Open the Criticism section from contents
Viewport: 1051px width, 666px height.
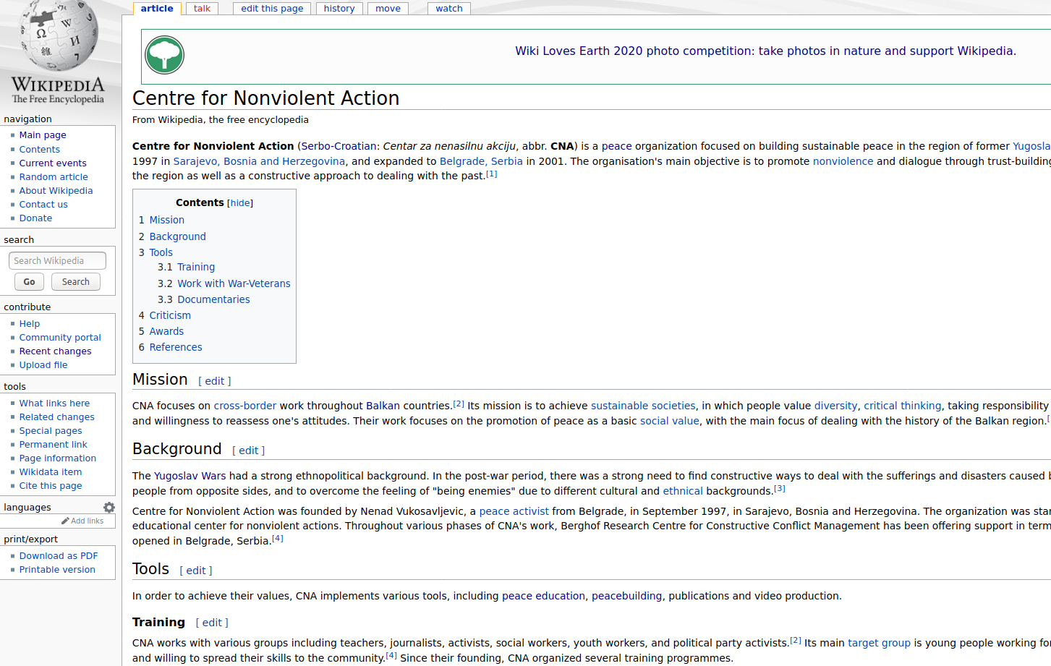tap(170, 315)
